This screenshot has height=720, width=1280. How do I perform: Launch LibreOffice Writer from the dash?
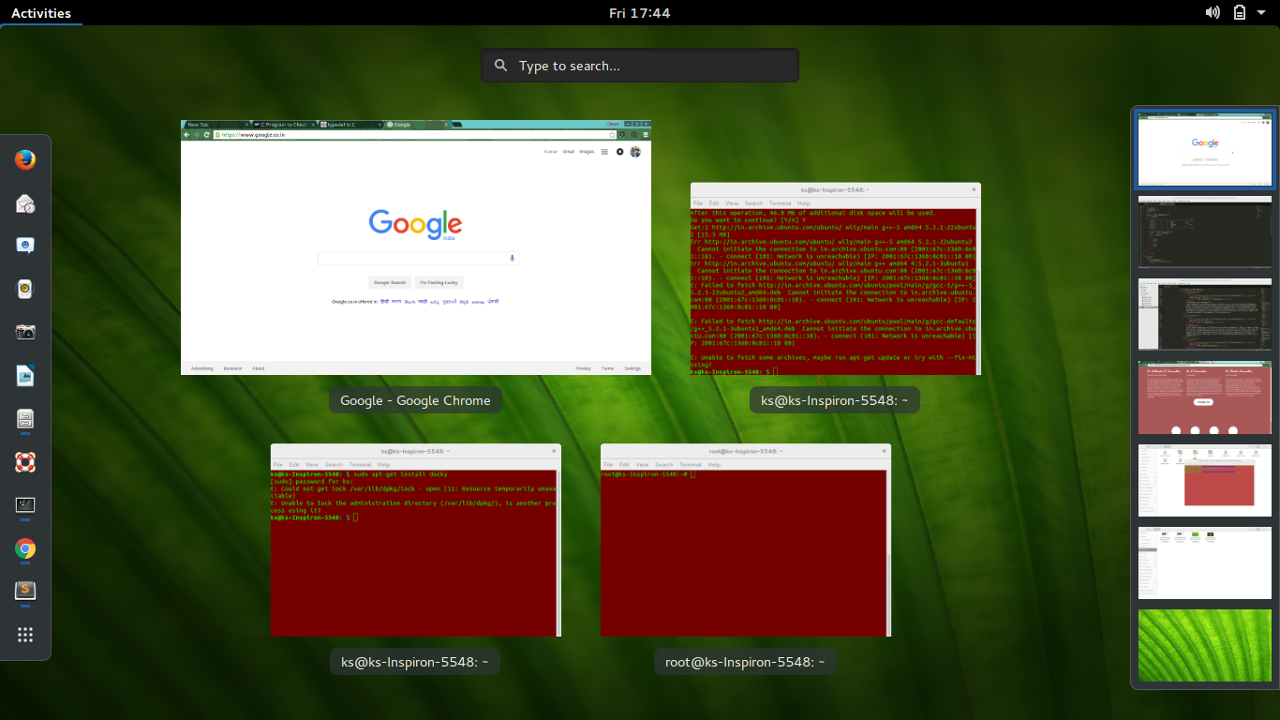(25, 375)
